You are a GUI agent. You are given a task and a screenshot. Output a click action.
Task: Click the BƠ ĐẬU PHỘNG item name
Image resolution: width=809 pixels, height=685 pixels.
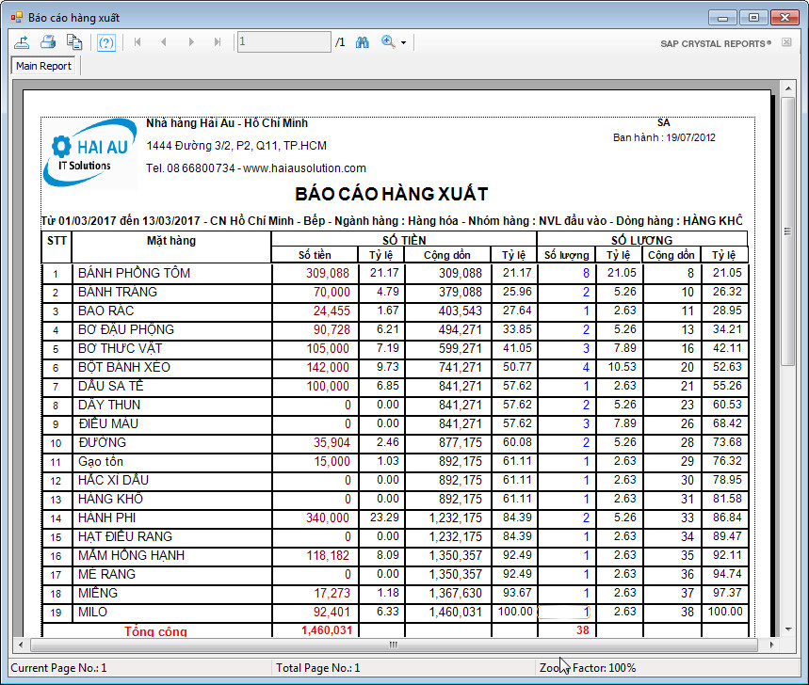(x=126, y=330)
